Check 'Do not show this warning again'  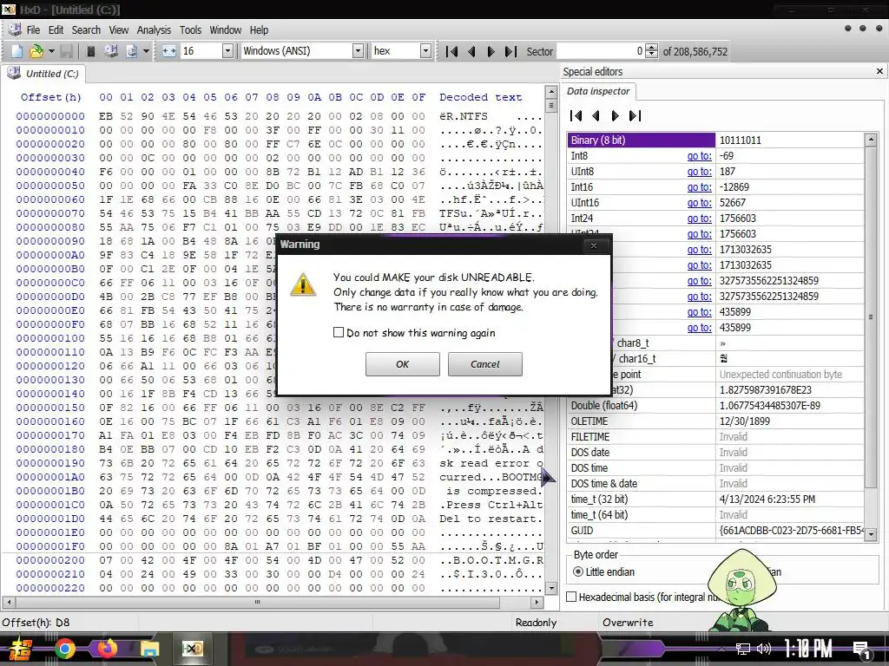coord(339,332)
